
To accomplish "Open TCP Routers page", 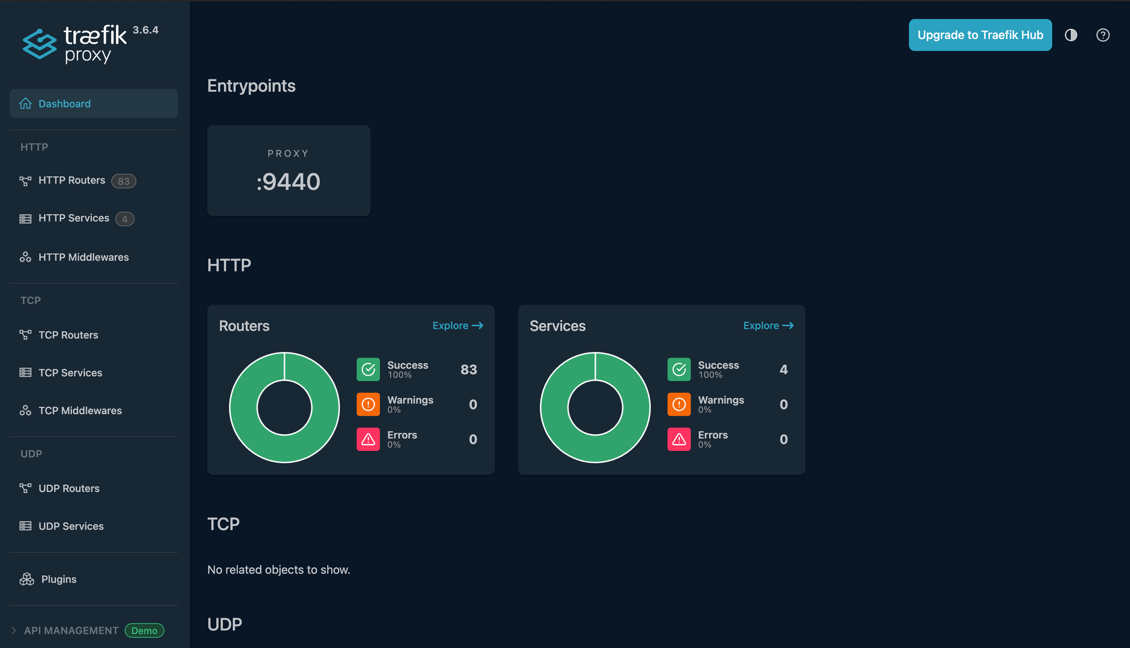I will [68, 335].
